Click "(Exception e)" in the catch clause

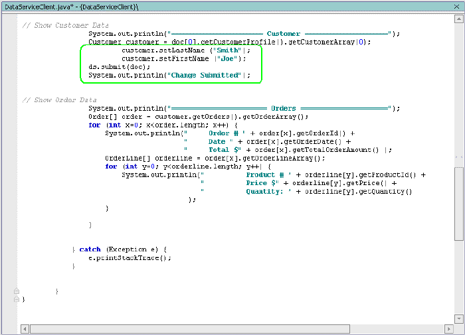click(132, 249)
